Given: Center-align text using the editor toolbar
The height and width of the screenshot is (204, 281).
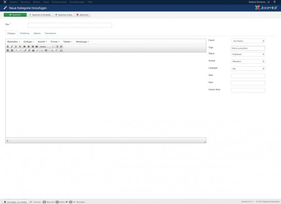Looking at the screenshot, I should pos(29,47).
